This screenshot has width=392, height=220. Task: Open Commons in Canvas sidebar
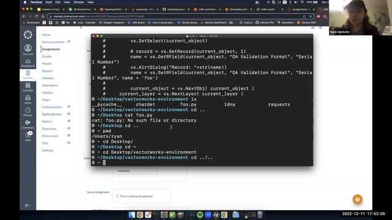[x=28, y=124]
